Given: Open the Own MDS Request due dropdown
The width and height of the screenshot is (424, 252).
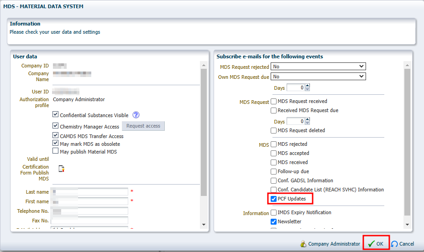Looking at the screenshot, I should click(x=318, y=77).
